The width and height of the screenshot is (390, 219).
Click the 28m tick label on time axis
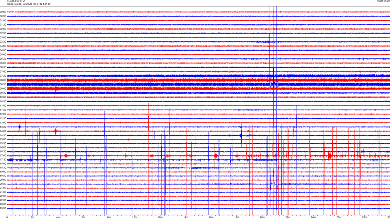tap(364, 217)
